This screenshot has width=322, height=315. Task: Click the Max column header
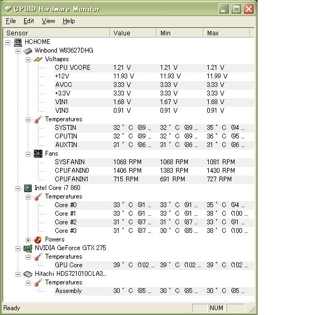tap(226, 33)
